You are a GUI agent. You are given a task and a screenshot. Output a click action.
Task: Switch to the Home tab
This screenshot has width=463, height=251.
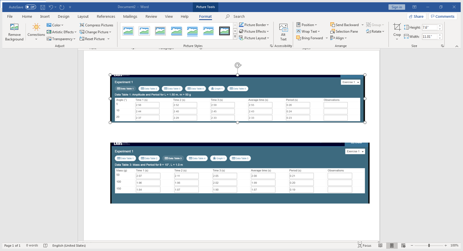(27, 17)
